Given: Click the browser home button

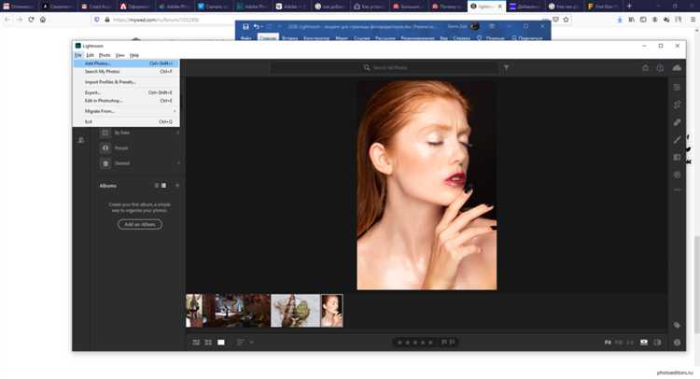Looking at the screenshot, I should pyautogui.click(x=43, y=20).
